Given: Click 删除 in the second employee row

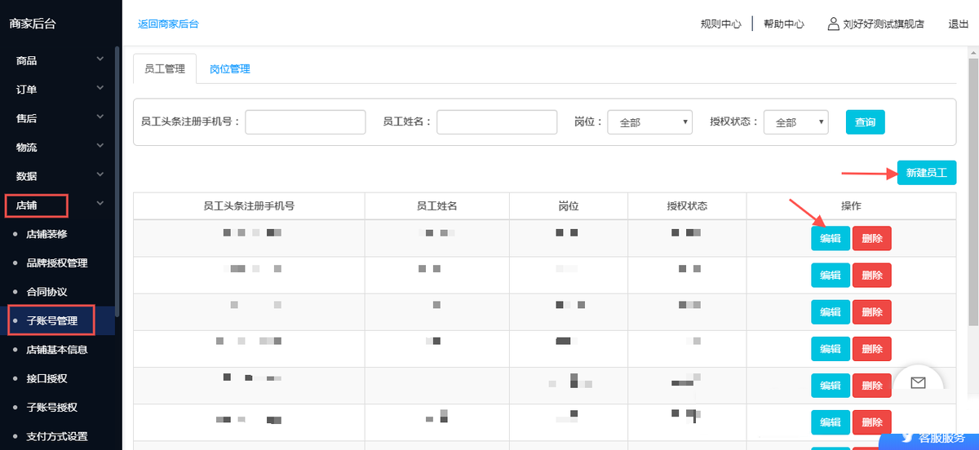Looking at the screenshot, I should pos(872,276).
